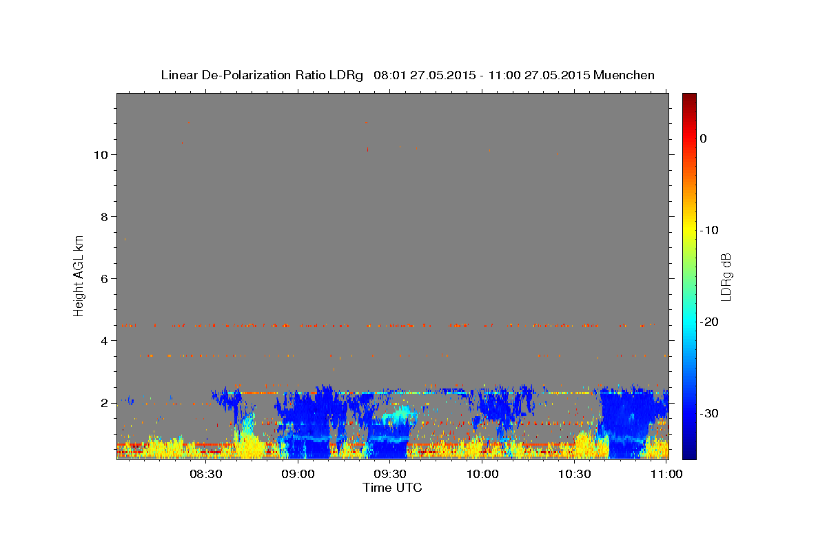Click the end time "11:00 27.05.2015" in title
Image resolution: width=827 pixels, height=551 pixels.
pyautogui.click(x=539, y=75)
